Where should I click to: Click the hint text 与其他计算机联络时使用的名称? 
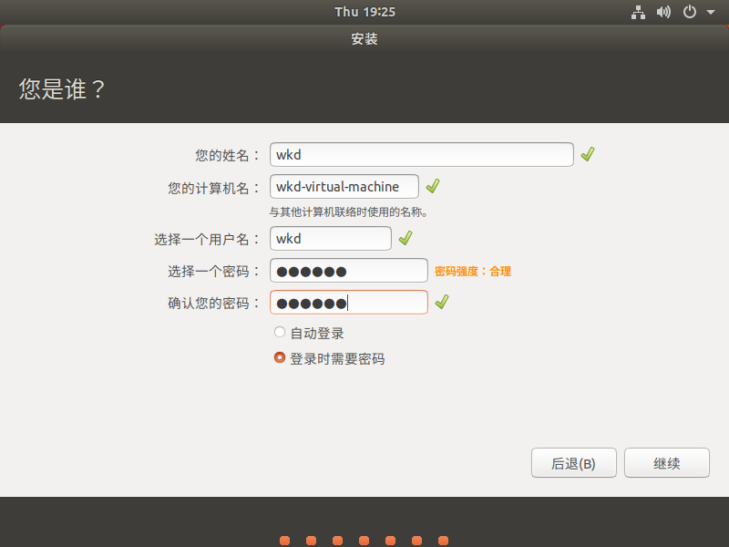pyautogui.click(x=348, y=212)
